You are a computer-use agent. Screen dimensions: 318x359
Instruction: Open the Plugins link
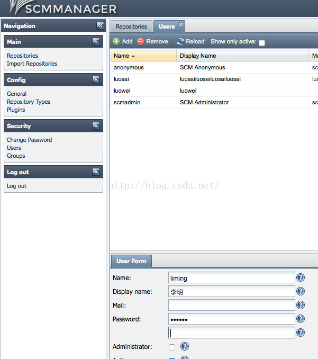pyautogui.click(x=16, y=110)
